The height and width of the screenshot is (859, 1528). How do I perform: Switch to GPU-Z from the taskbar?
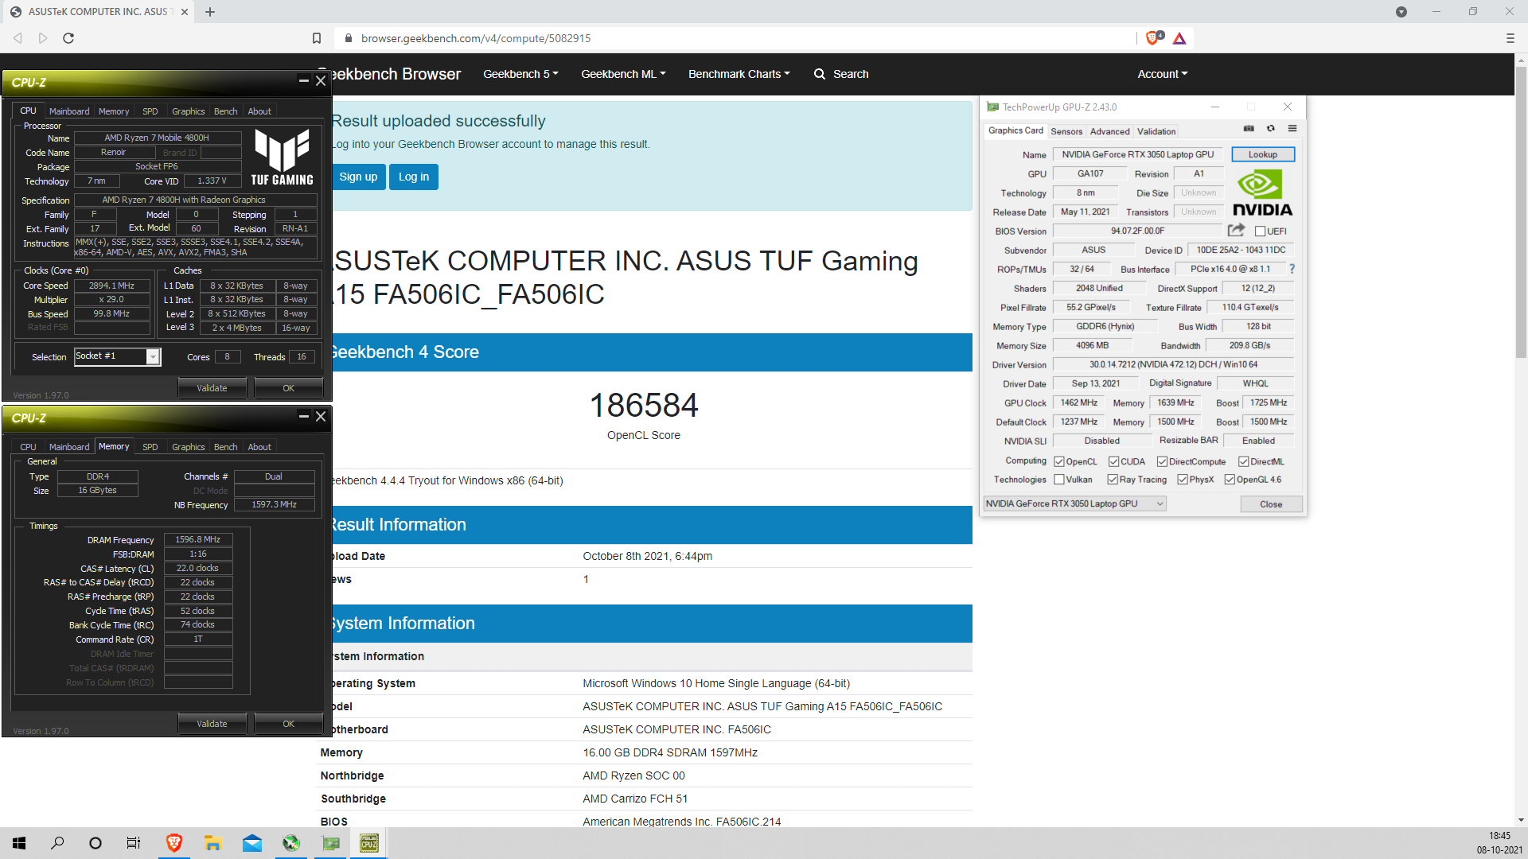click(x=331, y=843)
